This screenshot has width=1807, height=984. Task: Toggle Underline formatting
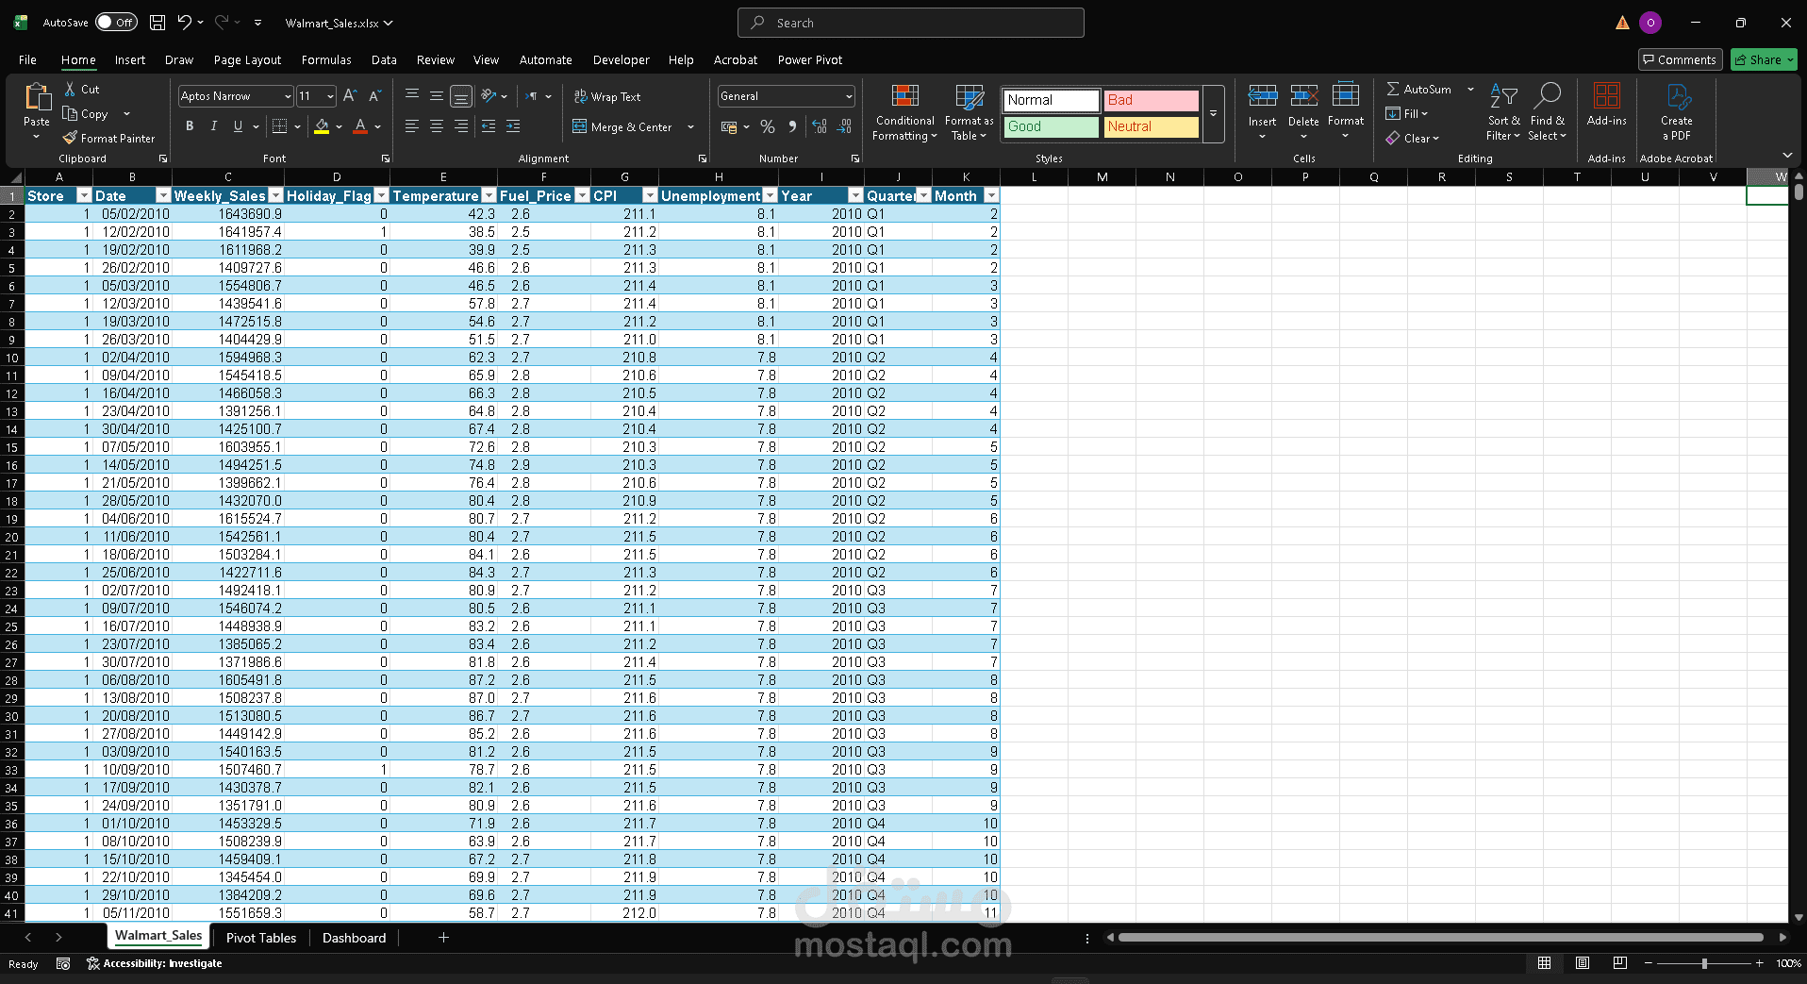(x=238, y=126)
